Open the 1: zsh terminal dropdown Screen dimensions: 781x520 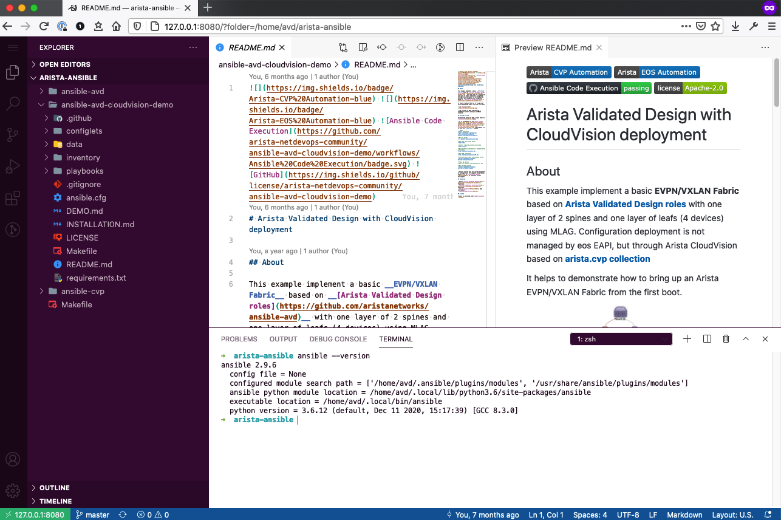pos(620,338)
